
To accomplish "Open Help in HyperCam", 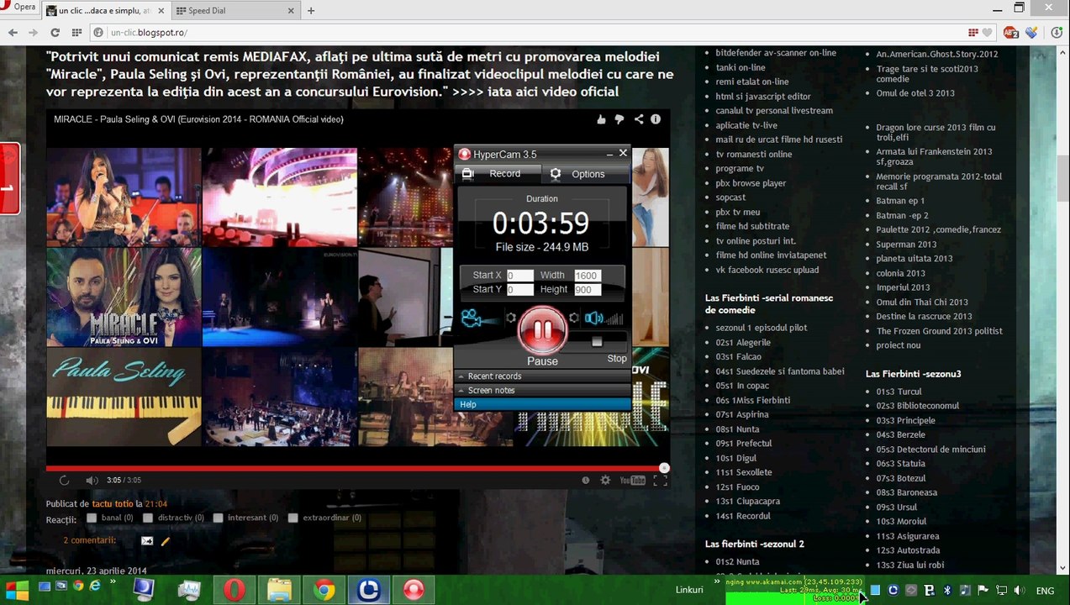I will click(x=542, y=404).
